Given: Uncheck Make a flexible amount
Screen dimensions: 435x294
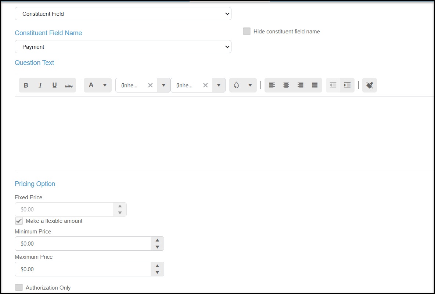Looking at the screenshot, I should pyautogui.click(x=19, y=221).
